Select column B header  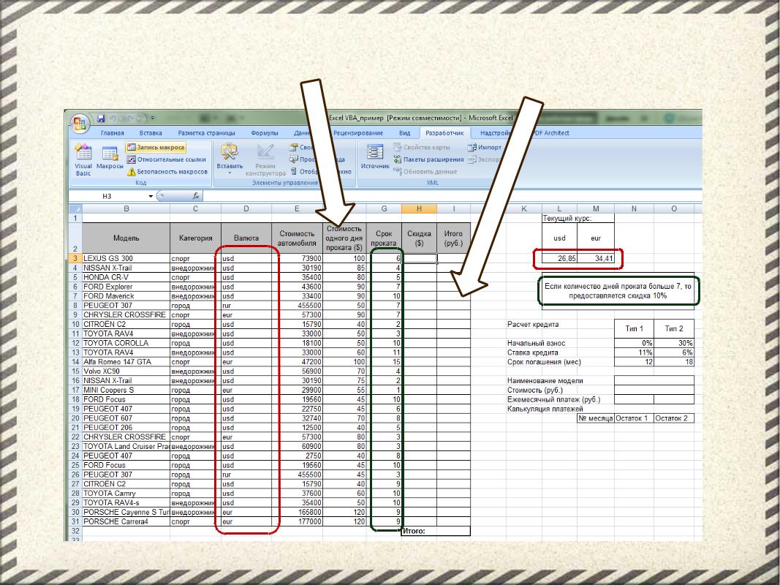(126, 209)
